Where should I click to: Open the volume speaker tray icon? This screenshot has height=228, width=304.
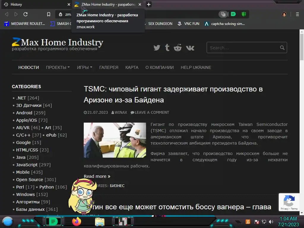pos(271,221)
